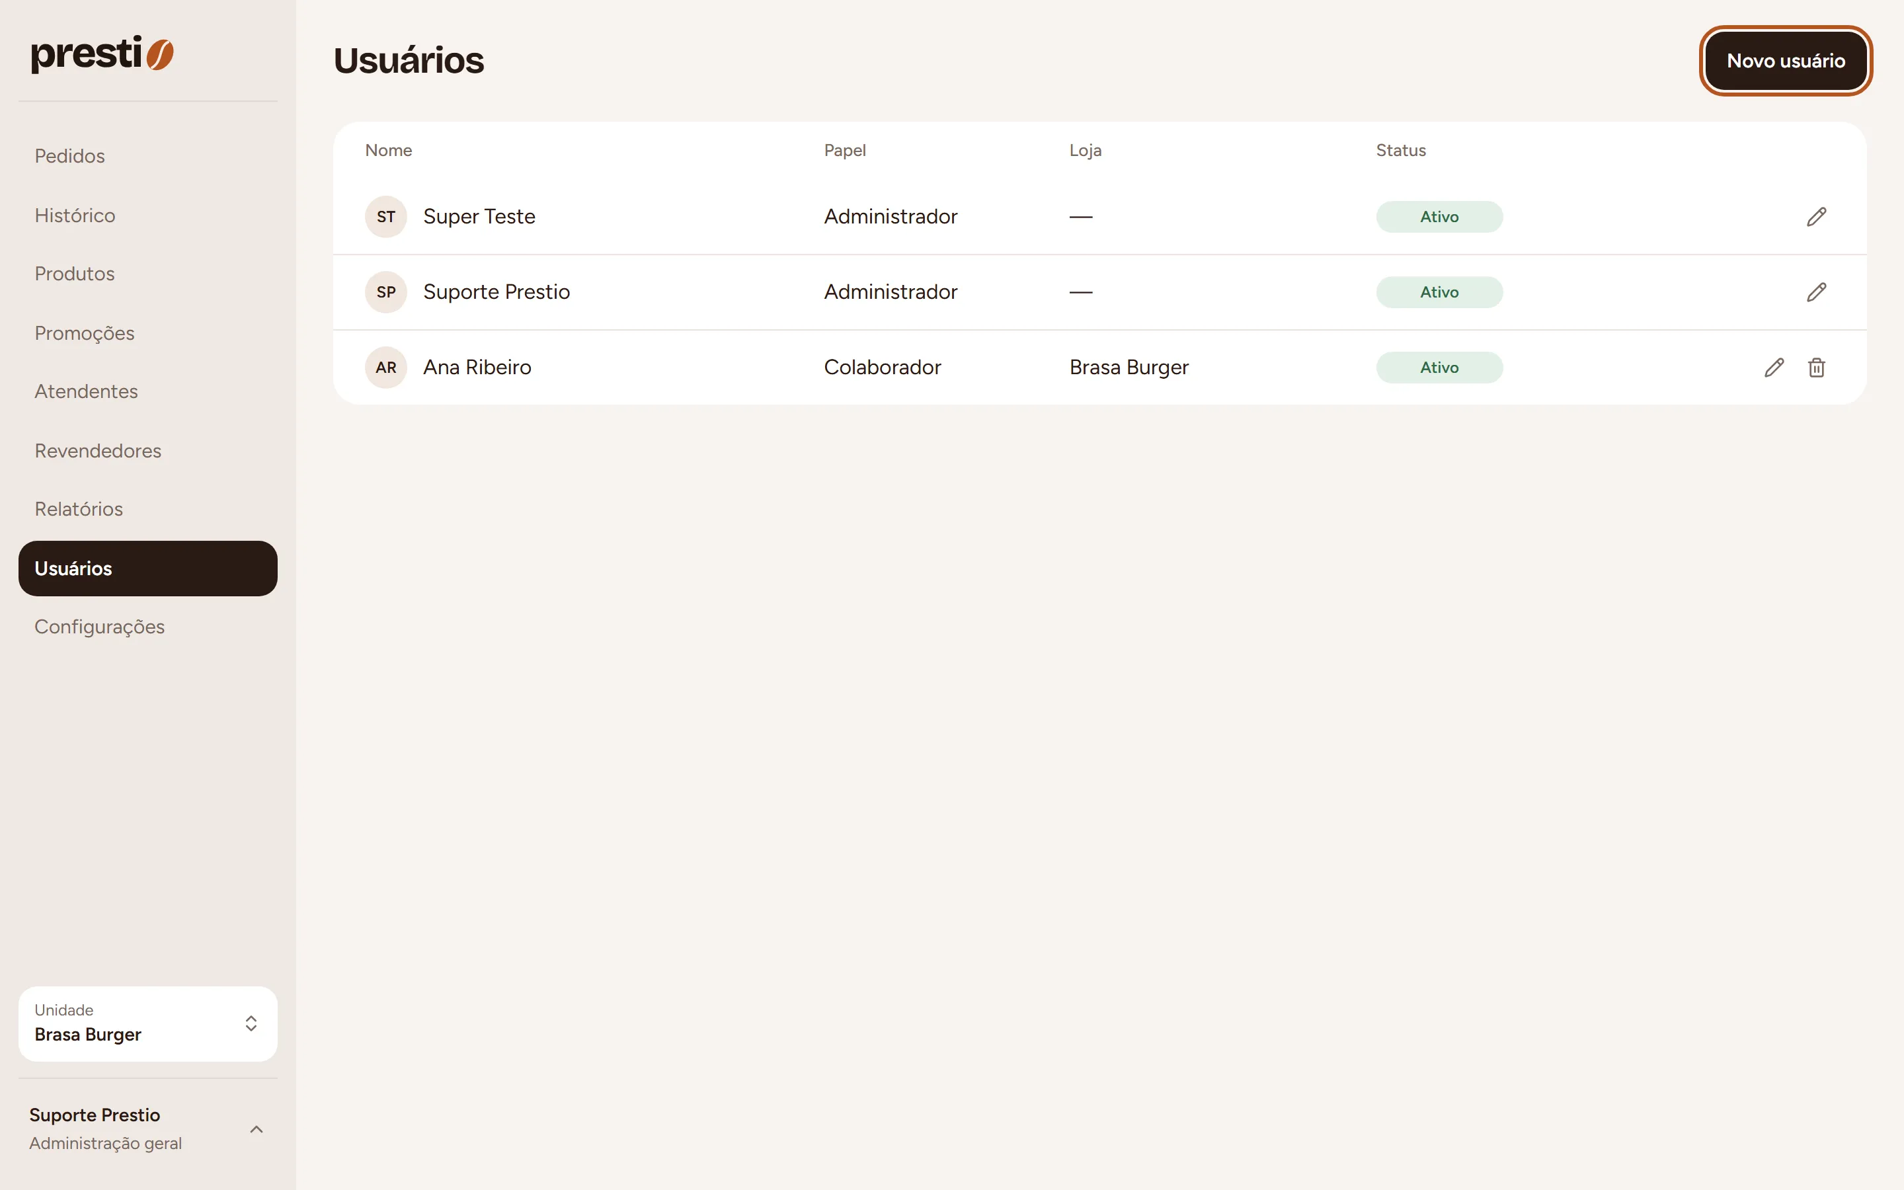Viewport: 1904px width, 1190px height.
Task: Expand the Suporte Prestio account menu
Action: tap(148, 1129)
